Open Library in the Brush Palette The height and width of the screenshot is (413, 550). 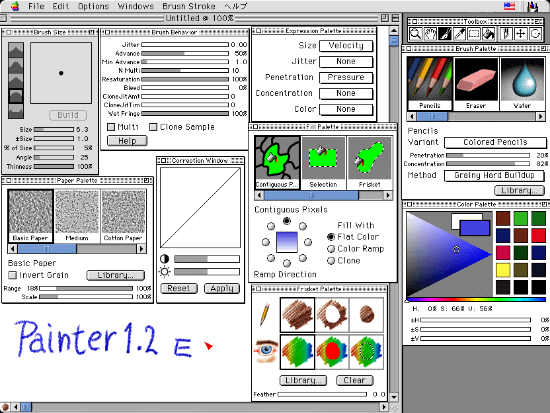point(520,191)
